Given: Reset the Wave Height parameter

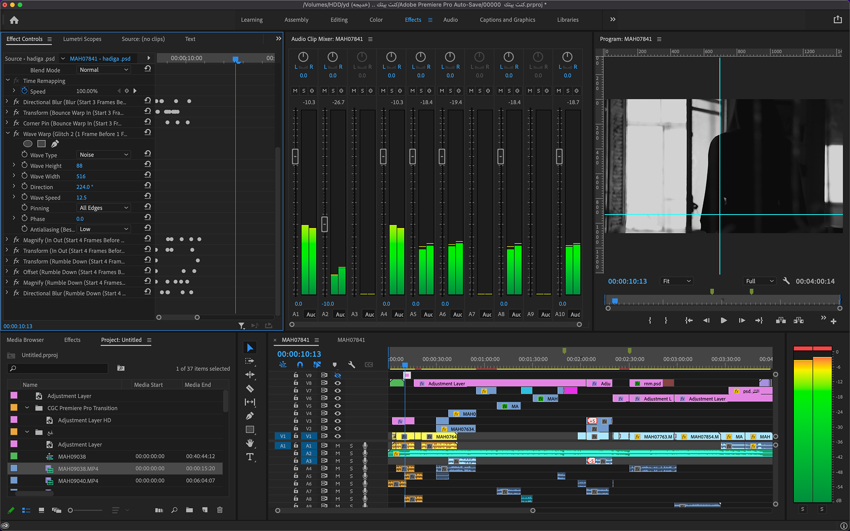Looking at the screenshot, I should click(x=148, y=164).
